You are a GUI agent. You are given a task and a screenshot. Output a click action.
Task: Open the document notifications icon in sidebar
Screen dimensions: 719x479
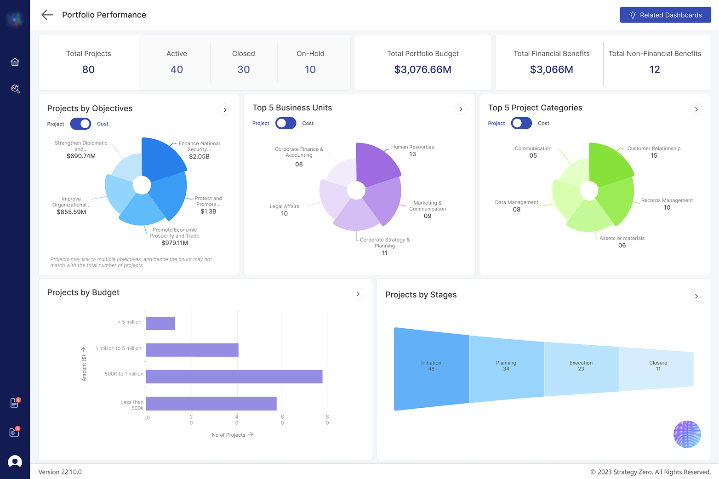click(x=15, y=403)
